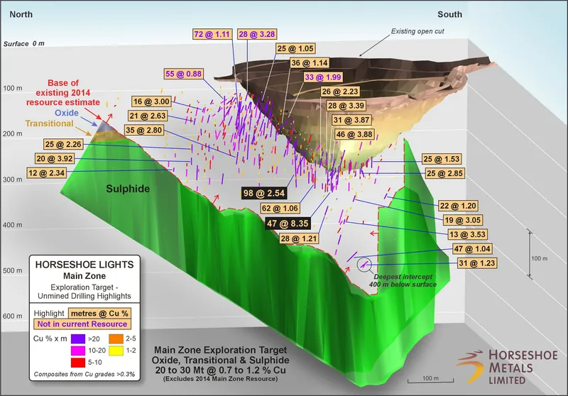Click the 'Surface 0 m' depth label

tap(24, 44)
